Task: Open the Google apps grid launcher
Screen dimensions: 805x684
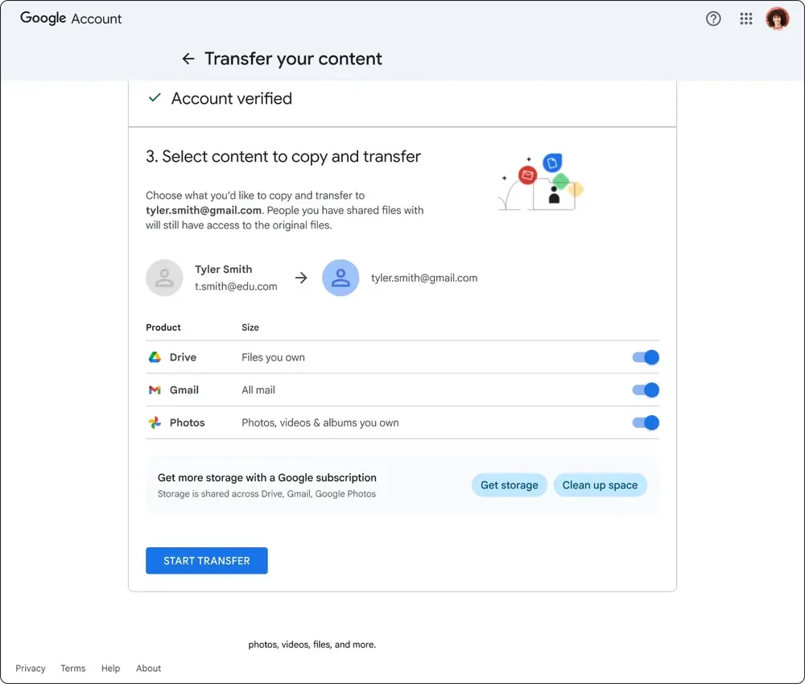Action: tap(745, 18)
